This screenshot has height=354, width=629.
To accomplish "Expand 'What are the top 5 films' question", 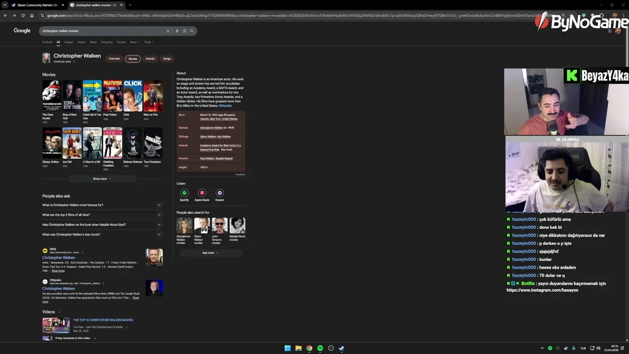I will (102, 215).
